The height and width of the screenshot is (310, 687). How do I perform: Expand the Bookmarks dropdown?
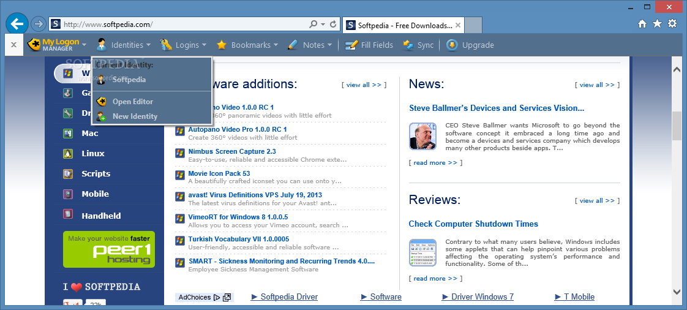[247, 45]
